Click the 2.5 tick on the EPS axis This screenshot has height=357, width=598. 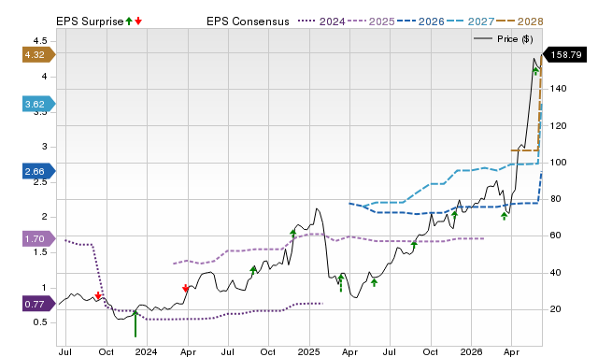[x=40, y=182]
